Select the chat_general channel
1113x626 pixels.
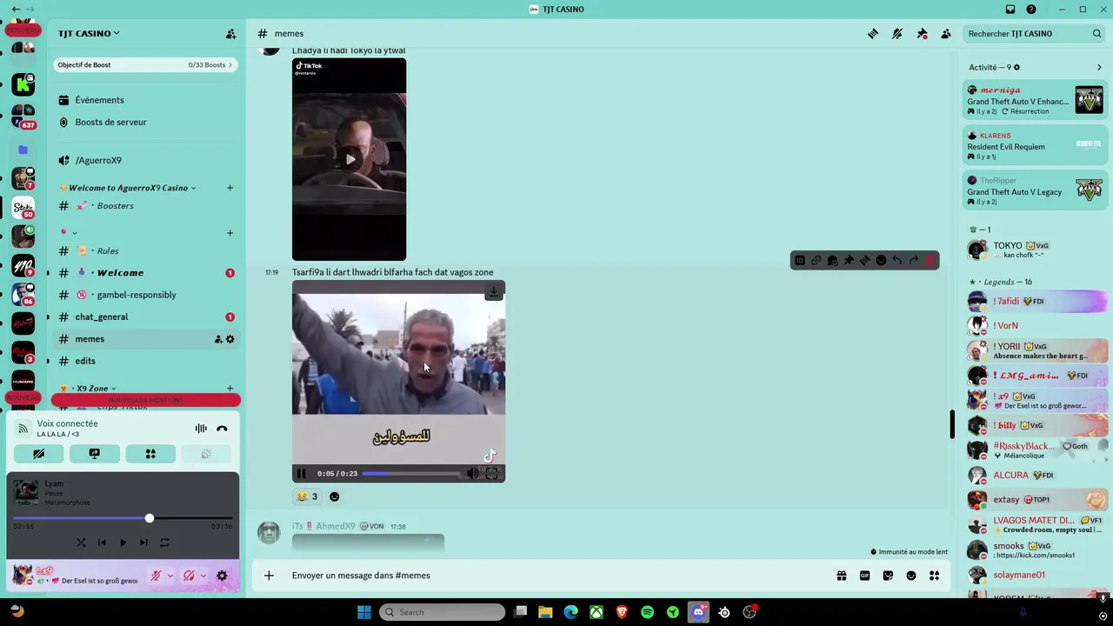click(144, 317)
